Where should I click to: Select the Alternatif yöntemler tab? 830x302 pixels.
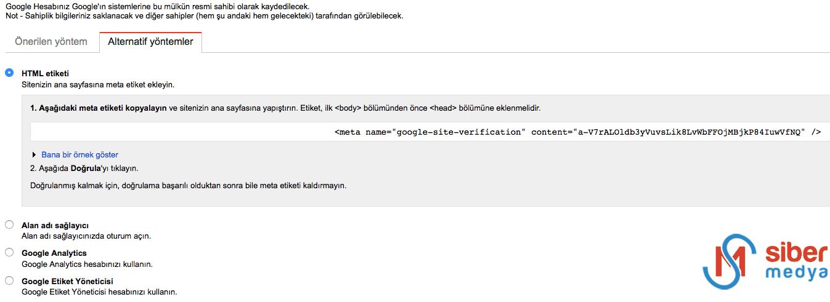click(x=150, y=42)
